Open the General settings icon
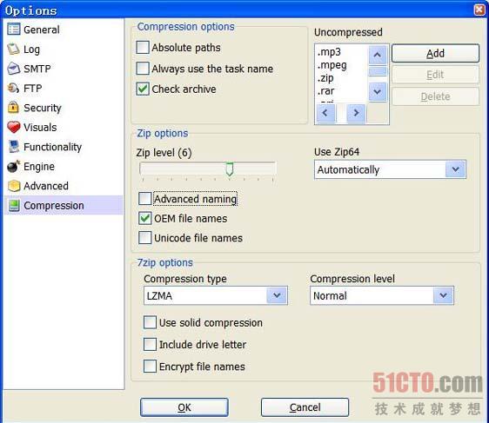 click(14, 30)
